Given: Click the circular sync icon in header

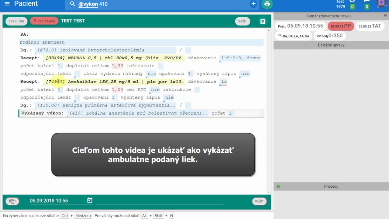Looking at the screenshot, I should pyautogui.click(x=352, y=1).
